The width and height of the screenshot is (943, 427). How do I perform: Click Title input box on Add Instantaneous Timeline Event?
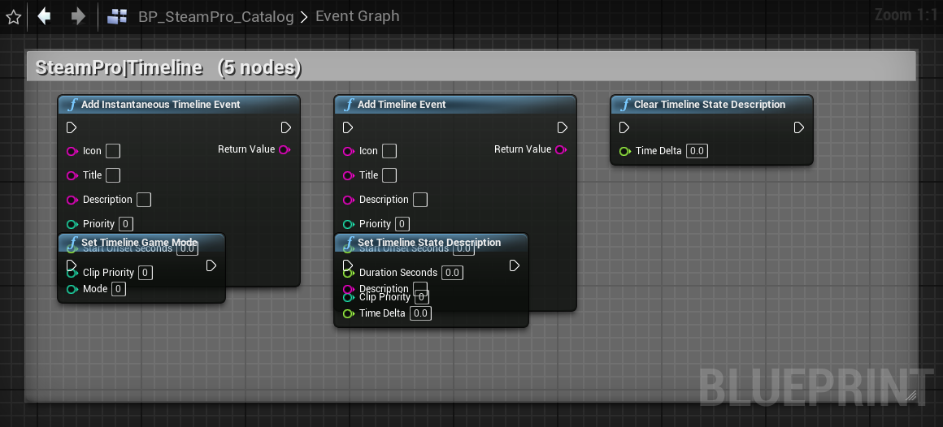click(113, 175)
